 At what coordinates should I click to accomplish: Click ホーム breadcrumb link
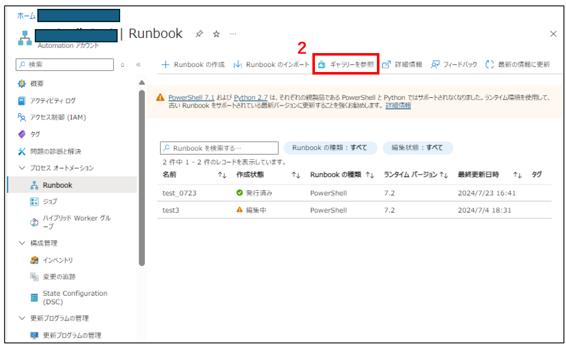[x=27, y=16]
